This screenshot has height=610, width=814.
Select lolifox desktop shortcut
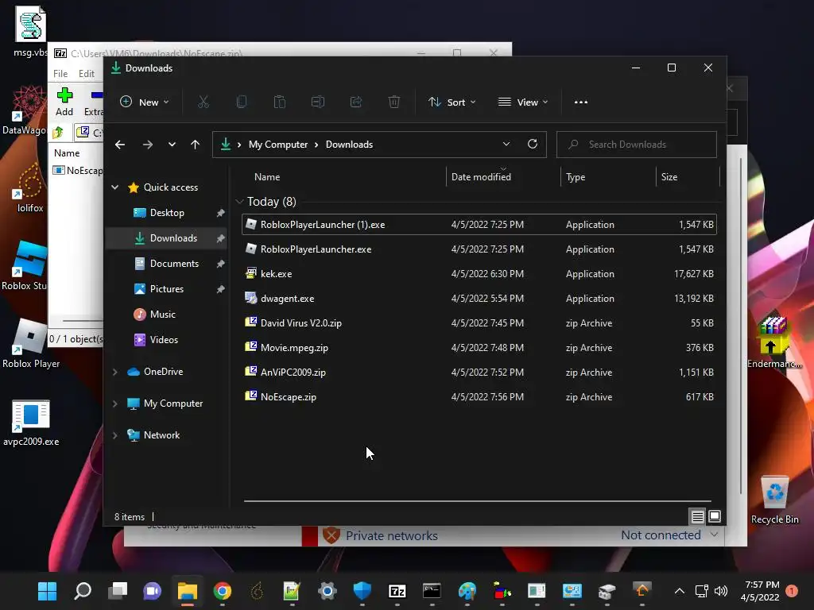point(30,187)
